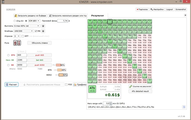This screenshot has height=120, width=191.
Task: Toggle the МБ checkbox
Action: pyautogui.click(x=36, y=31)
